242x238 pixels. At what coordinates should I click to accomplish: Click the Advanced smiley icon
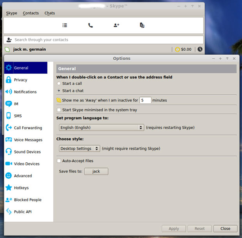tap(9, 176)
